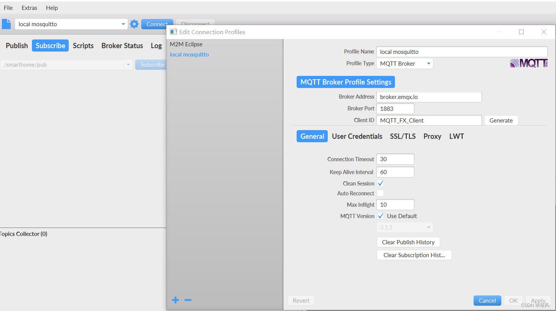
Task: Click the new profile file icon
Action: (6, 24)
